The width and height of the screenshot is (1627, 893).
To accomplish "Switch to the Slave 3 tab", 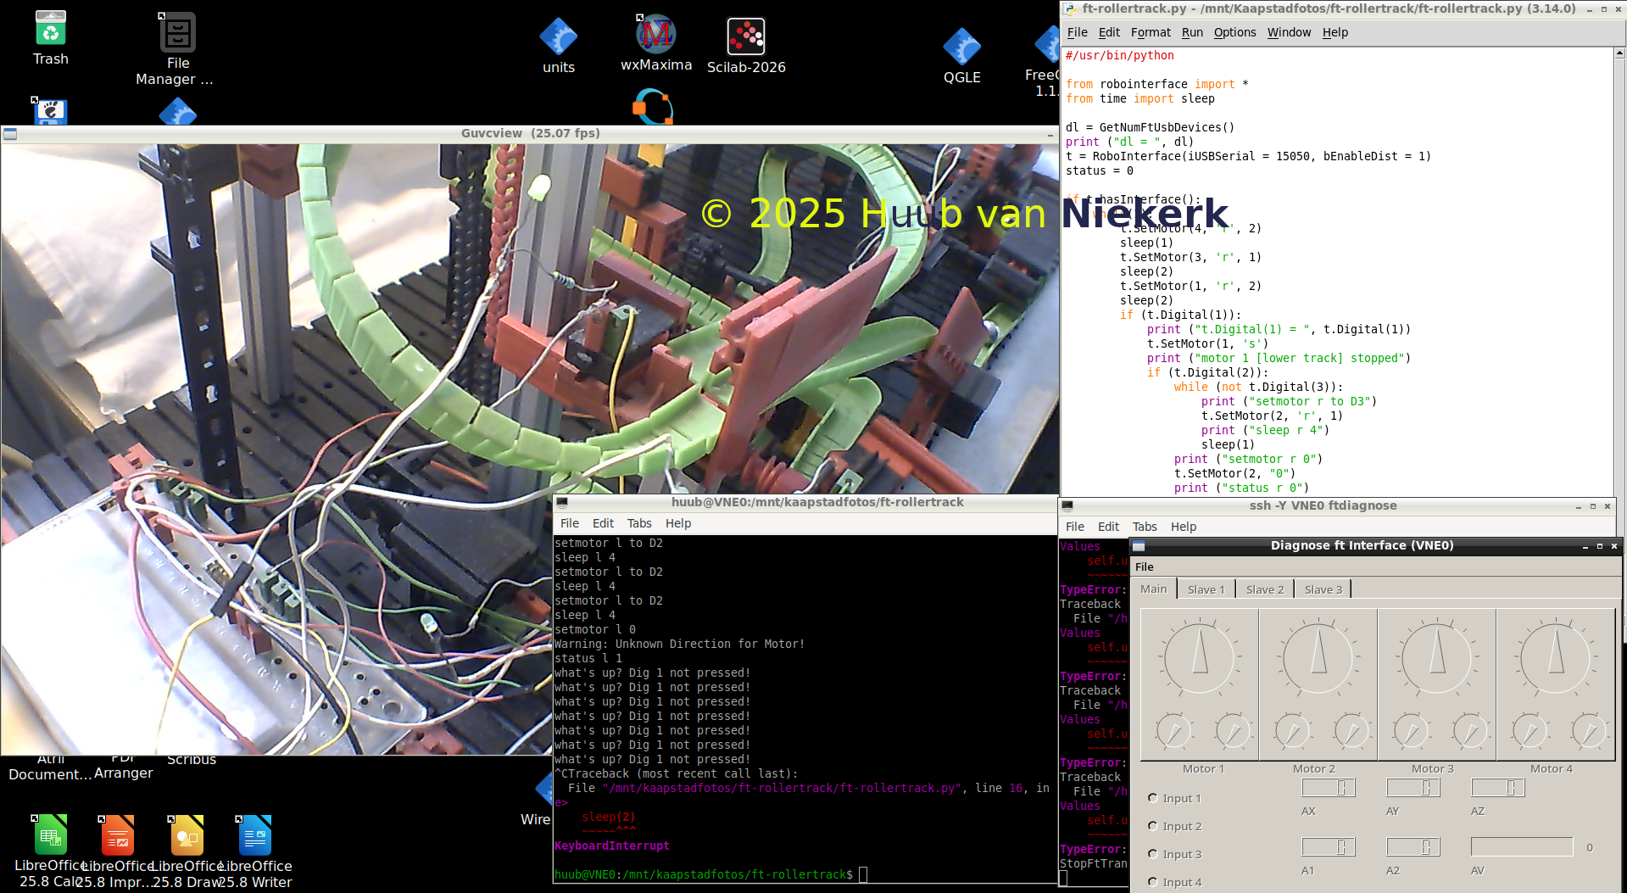I will coord(1323,589).
